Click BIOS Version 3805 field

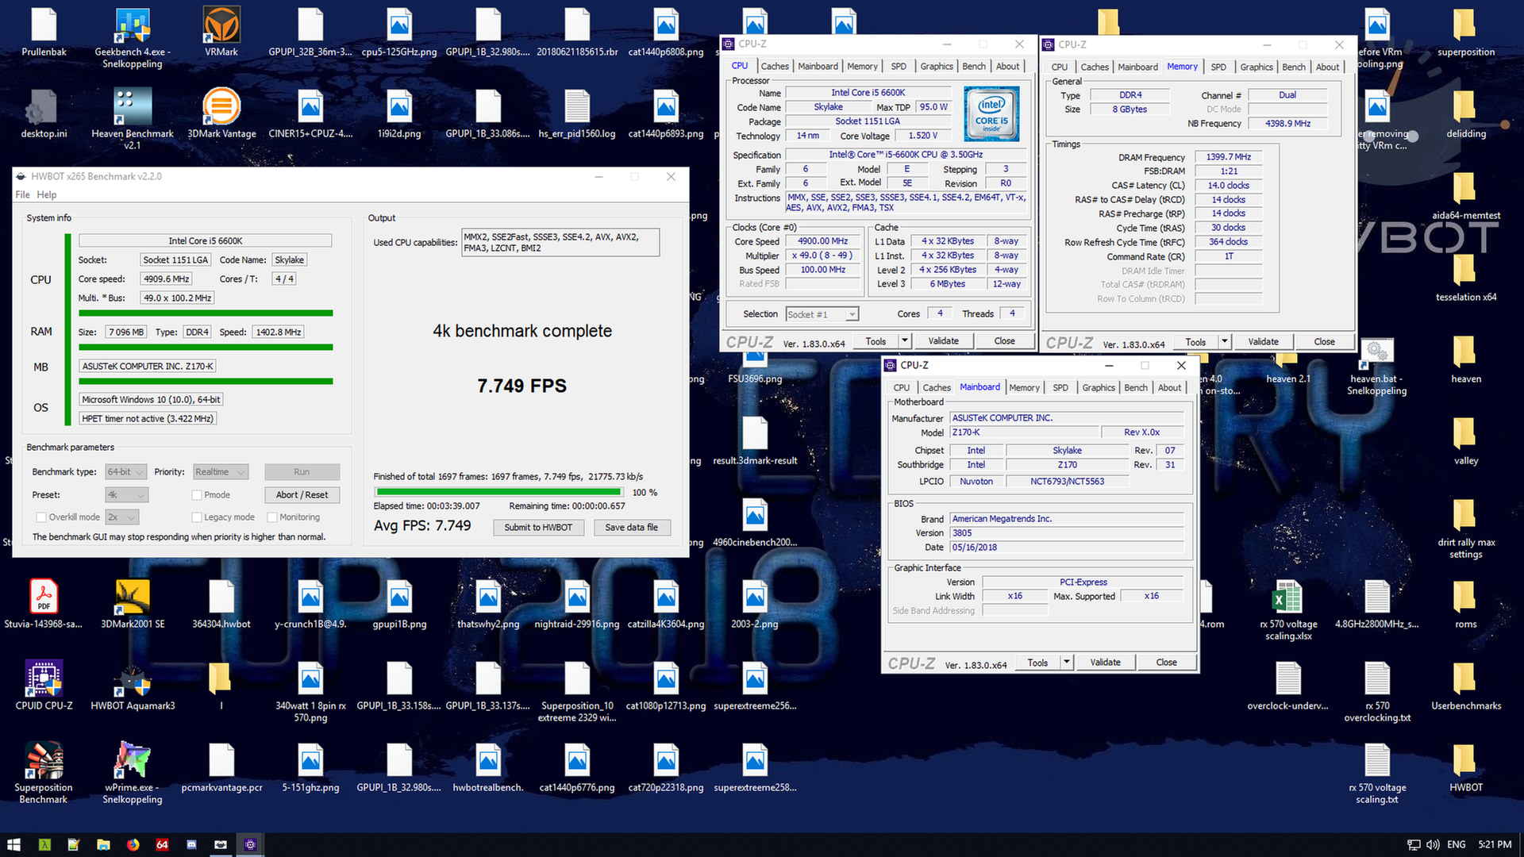point(1068,532)
